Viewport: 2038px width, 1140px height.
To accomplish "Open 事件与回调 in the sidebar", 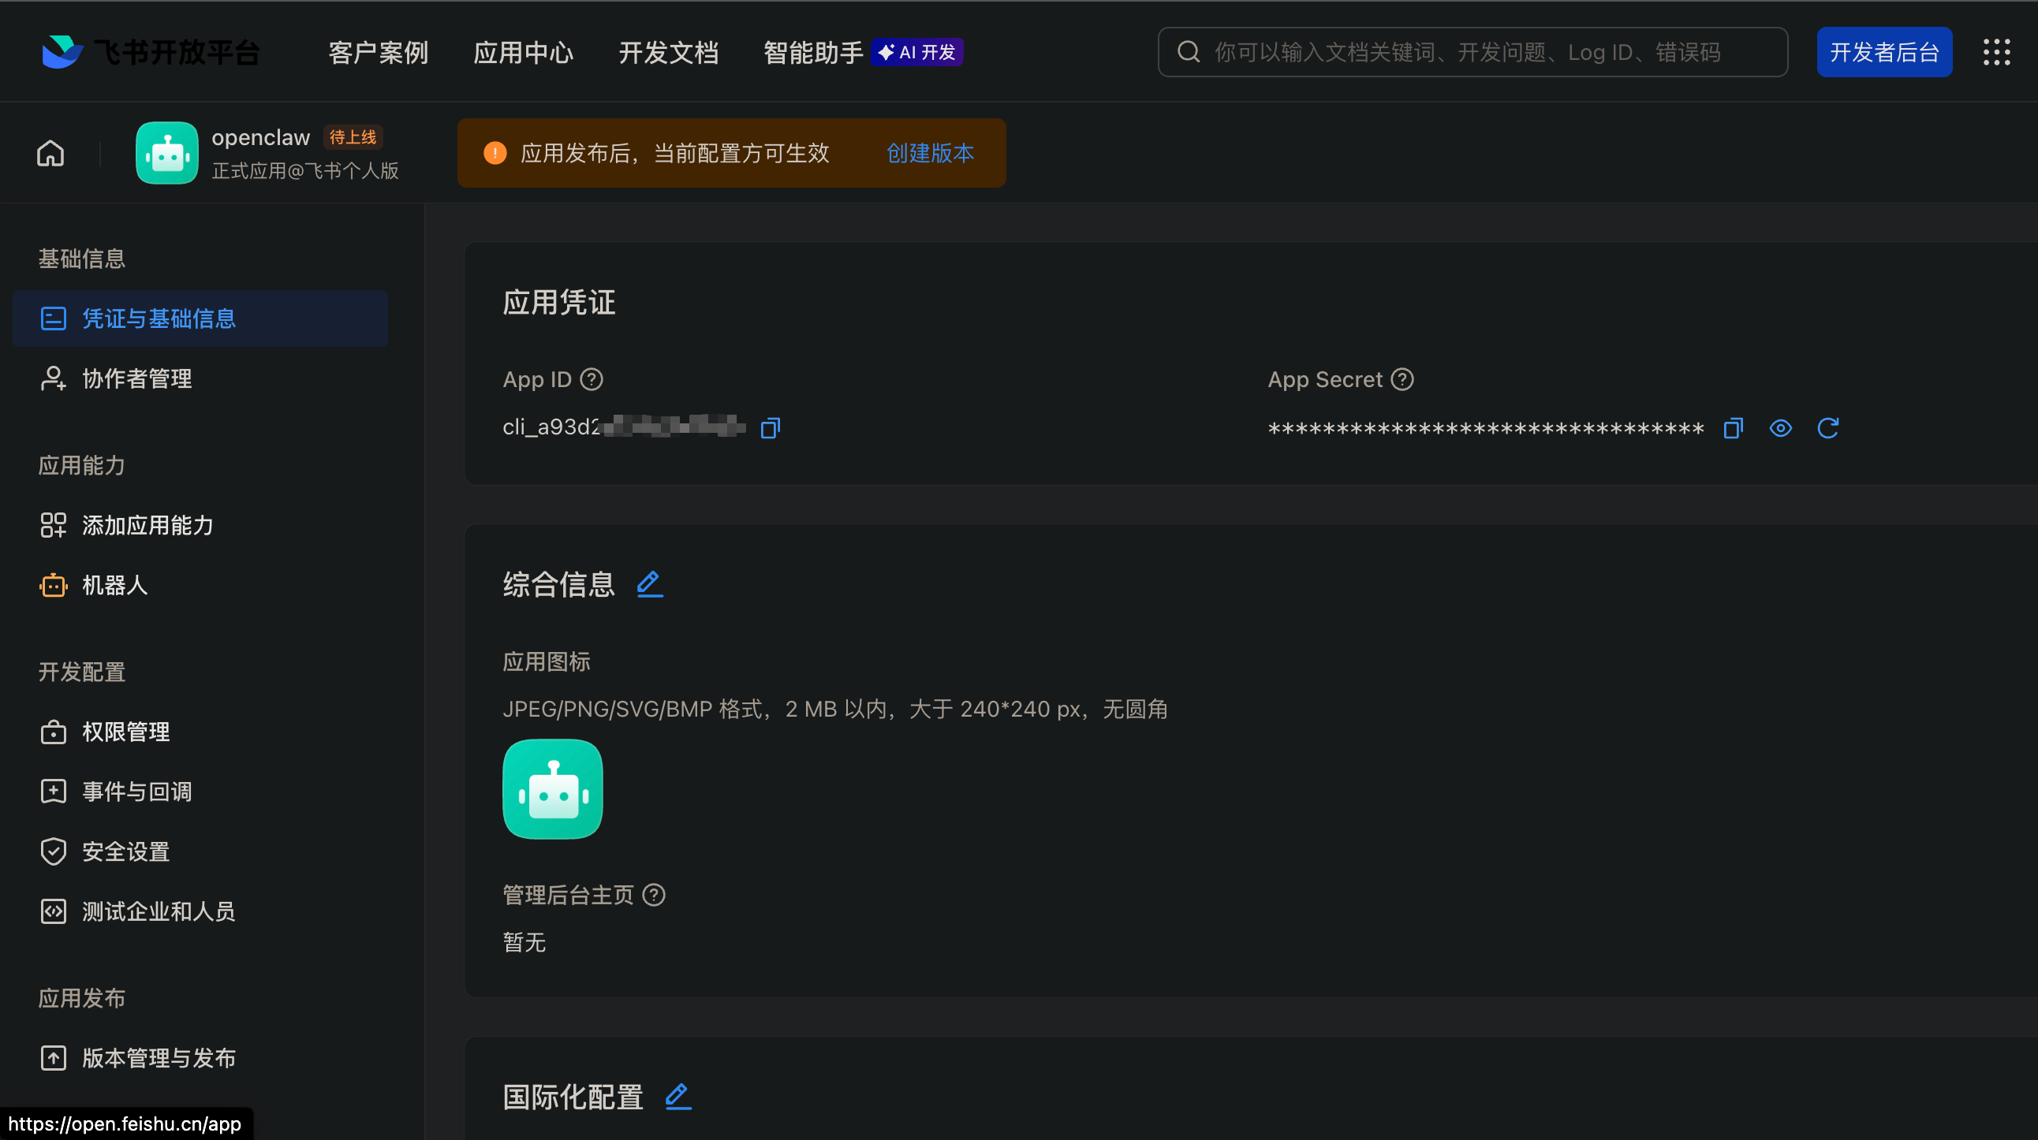I will 200,792.
